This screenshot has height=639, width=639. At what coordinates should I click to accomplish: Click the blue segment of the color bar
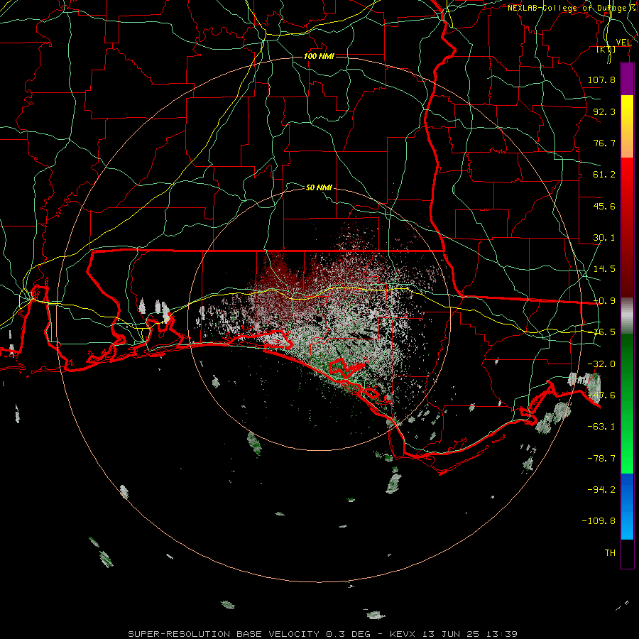click(x=627, y=506)
